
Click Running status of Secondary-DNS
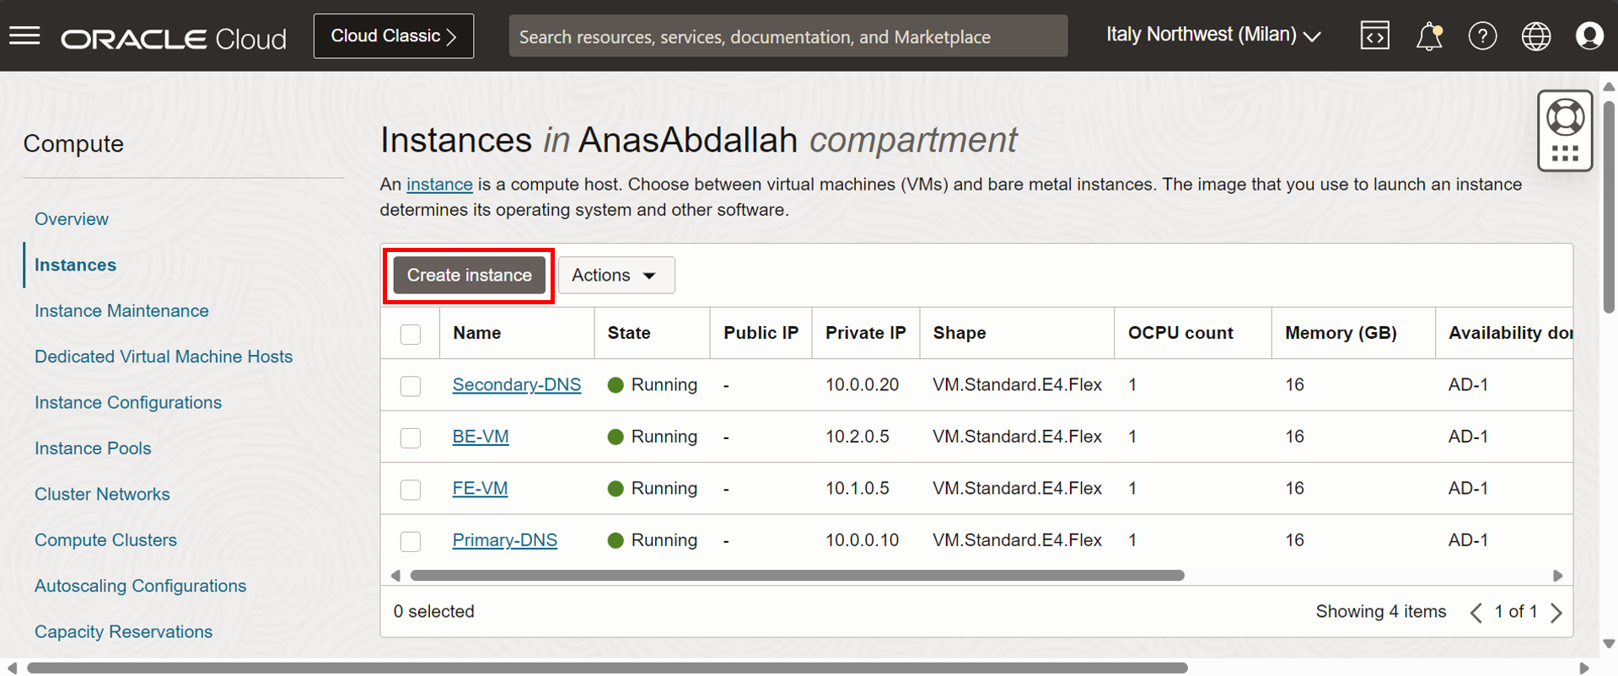click(653, 384)
